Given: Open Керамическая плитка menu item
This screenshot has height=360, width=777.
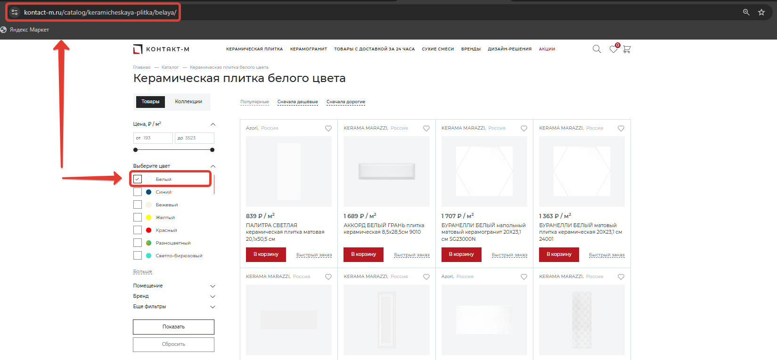Looking at the screenshot, I should tap(254, 49).
